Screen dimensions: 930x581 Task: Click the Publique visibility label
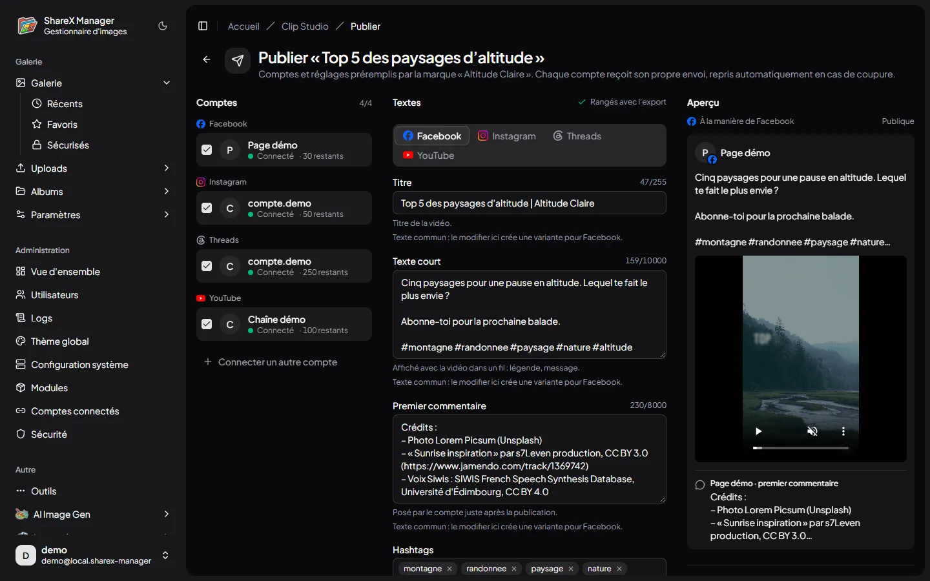pyautogui.click(x=898, y=121)
